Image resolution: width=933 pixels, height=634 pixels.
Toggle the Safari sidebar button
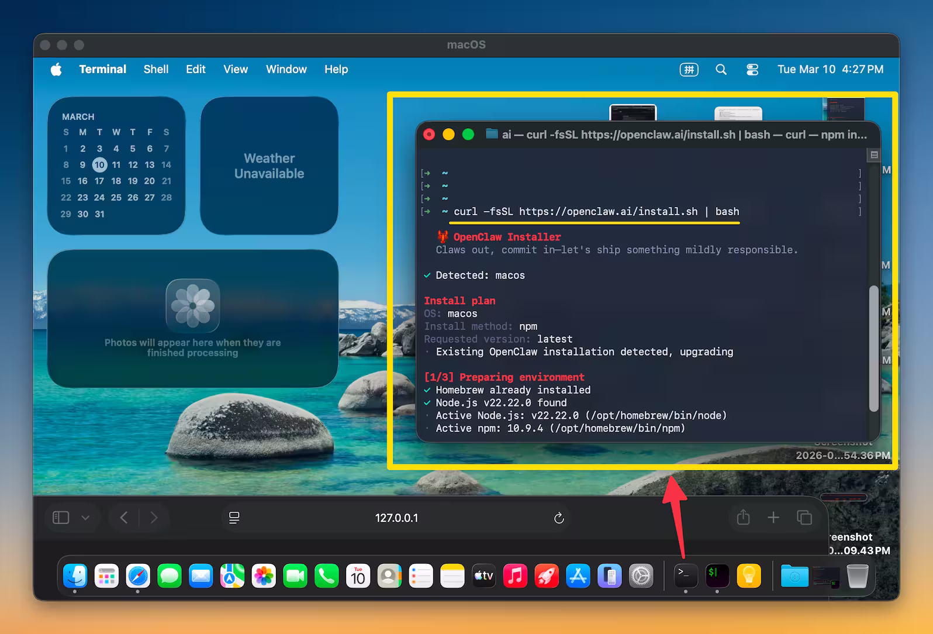click(61, 518)
